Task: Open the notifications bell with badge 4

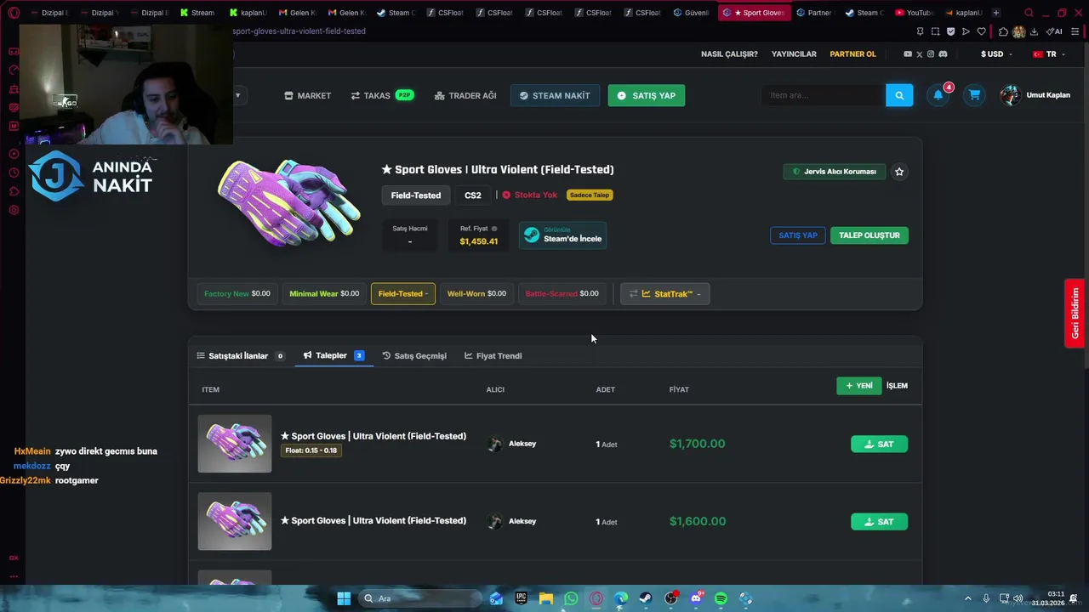Action: coord(938,95)
